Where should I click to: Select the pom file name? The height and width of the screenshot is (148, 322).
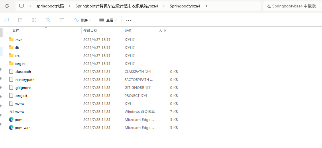pyautogui.click(x=19, y=119)
